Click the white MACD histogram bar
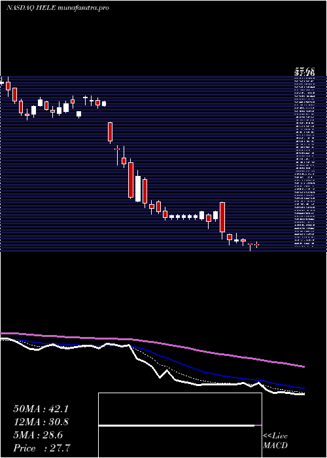Image resolution: width=327 pixels, height=458 pixels. click(177, 425)
